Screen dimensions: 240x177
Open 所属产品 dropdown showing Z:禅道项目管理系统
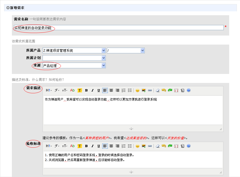(x=74, y=50)
